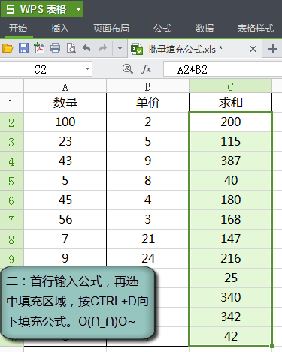Open the 页面布局 tab
This screenshot has height=352, width=282.
click(x=111, y=28)
